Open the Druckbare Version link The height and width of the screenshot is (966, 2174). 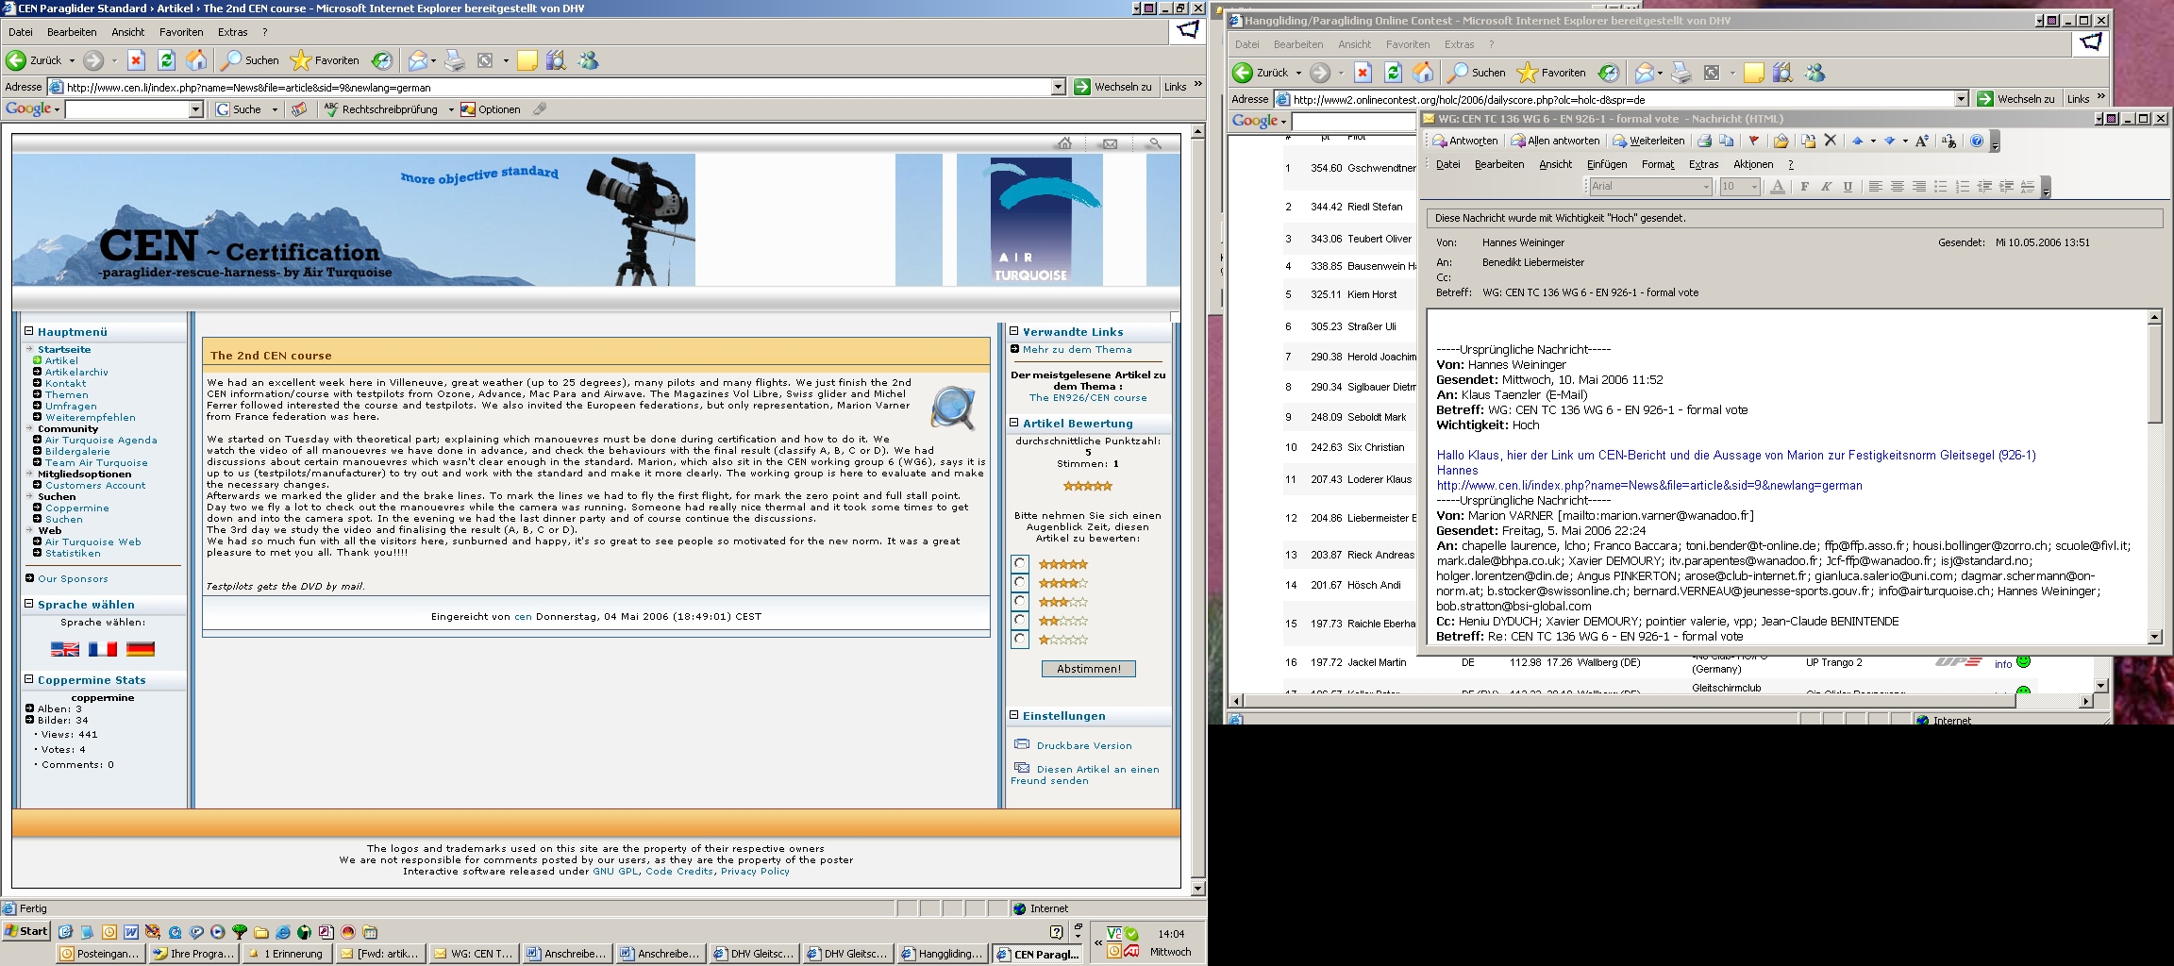pos(1083,745)
